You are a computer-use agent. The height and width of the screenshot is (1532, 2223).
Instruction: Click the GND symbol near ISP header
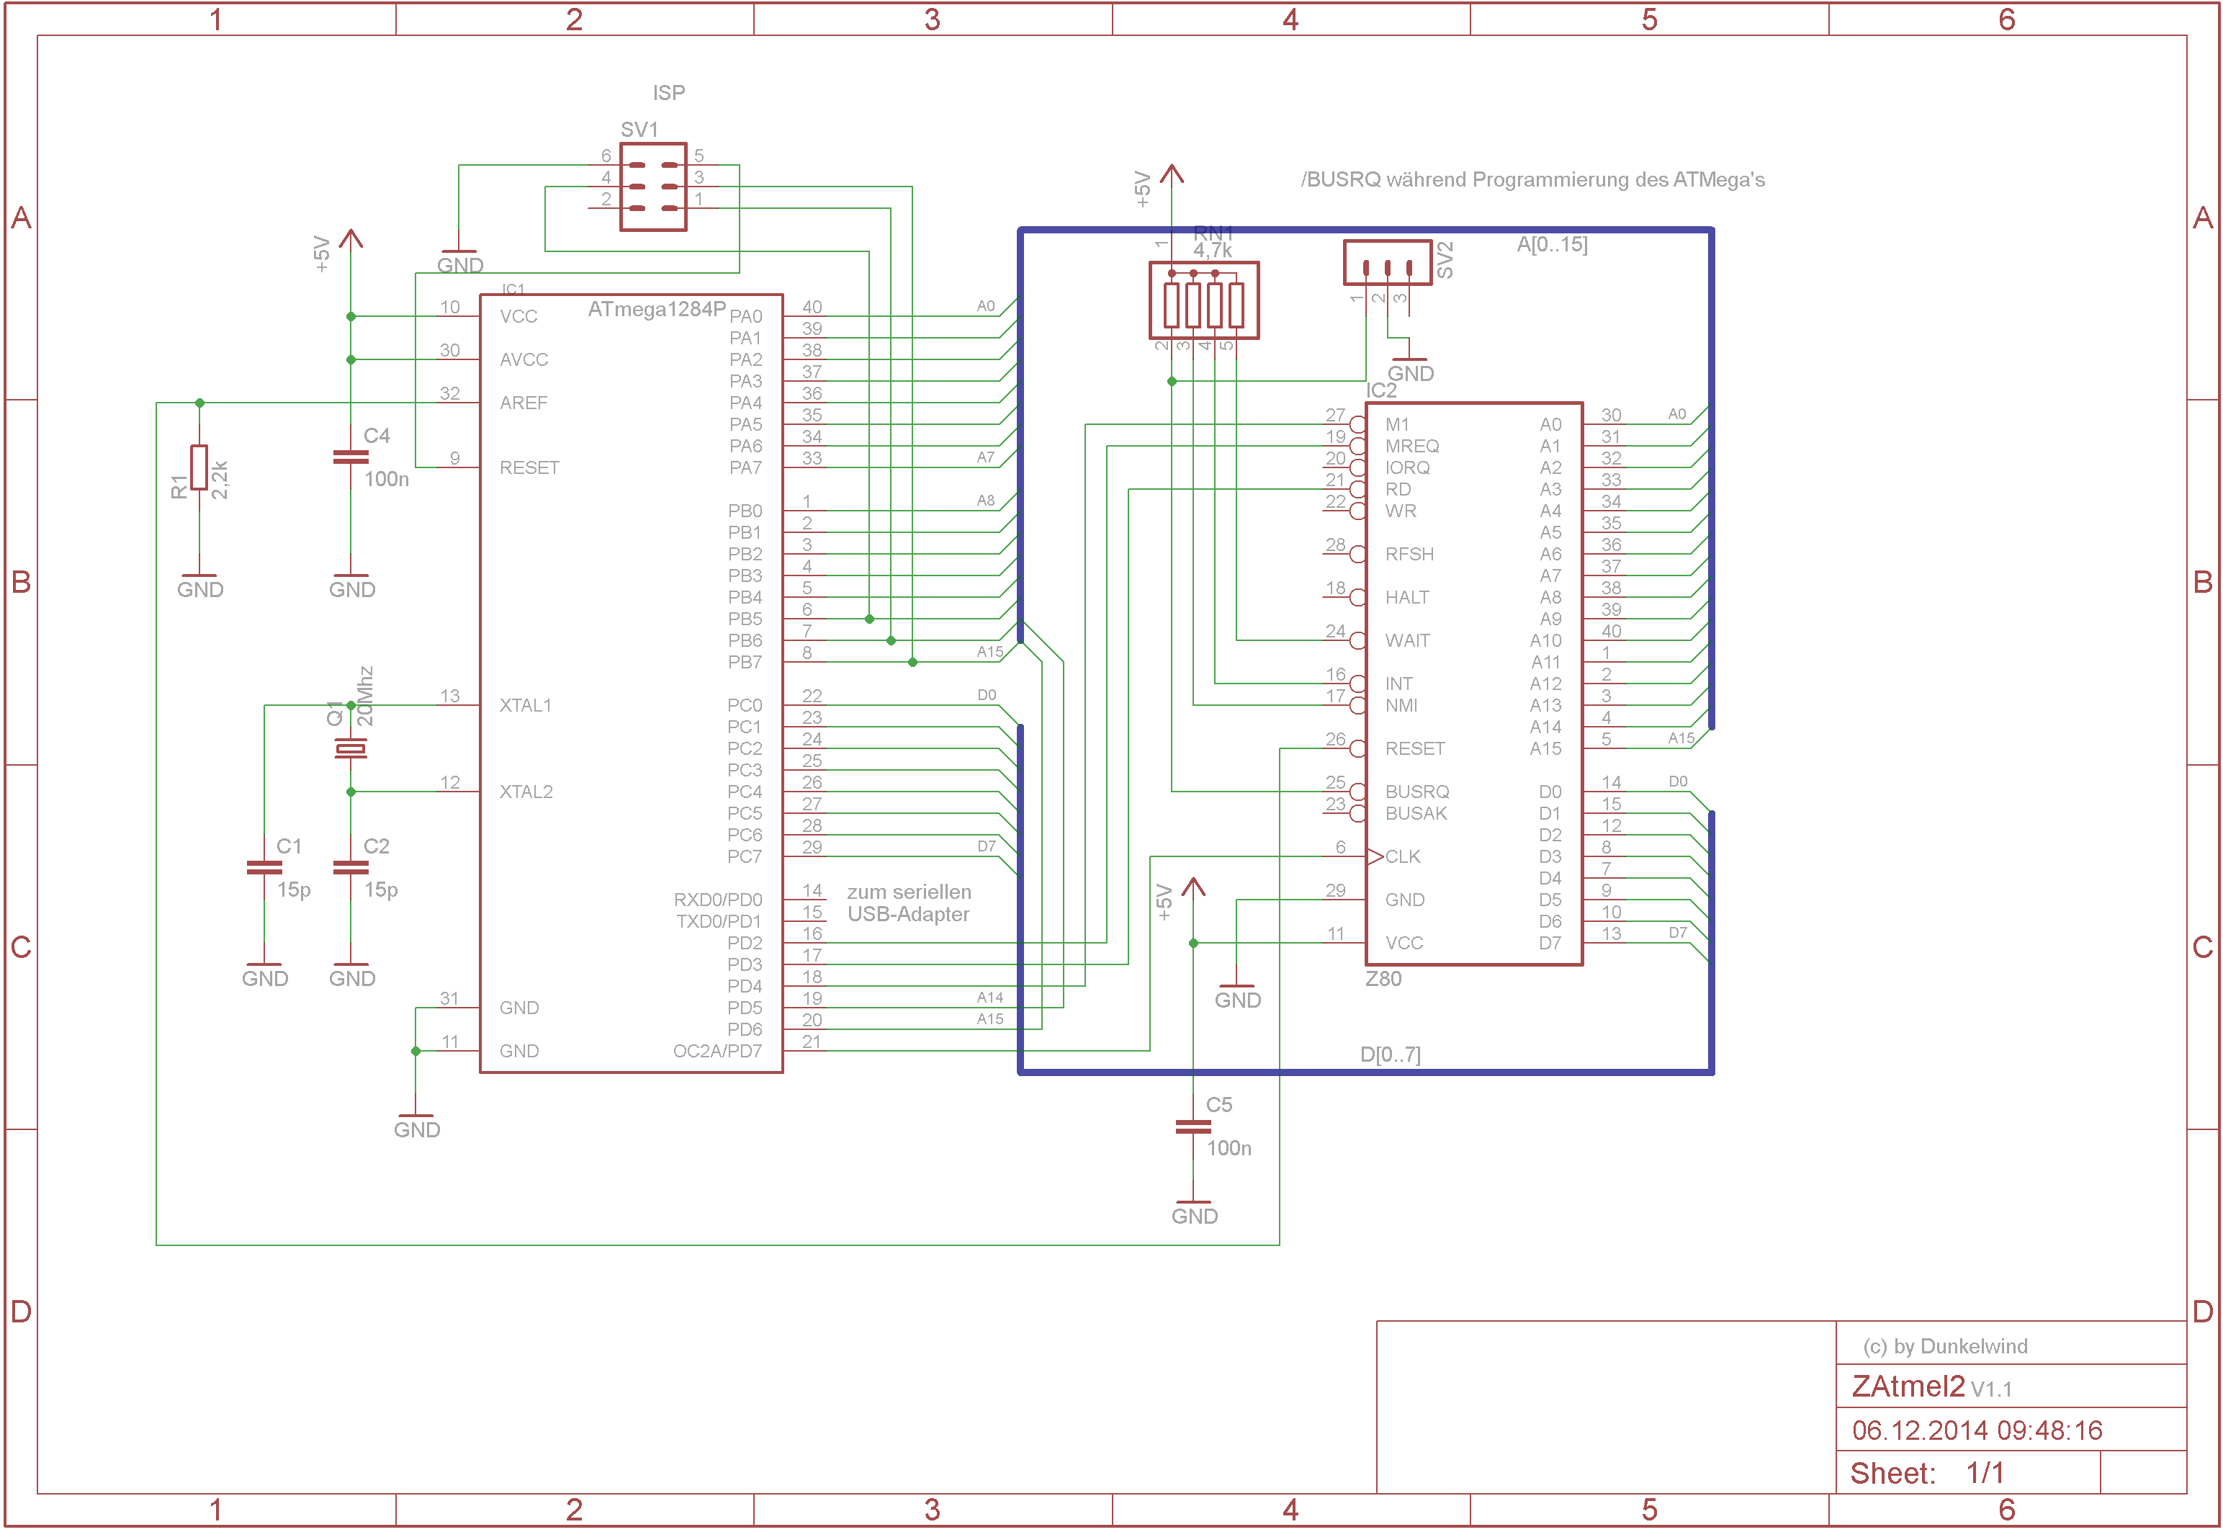click(459, 260)
